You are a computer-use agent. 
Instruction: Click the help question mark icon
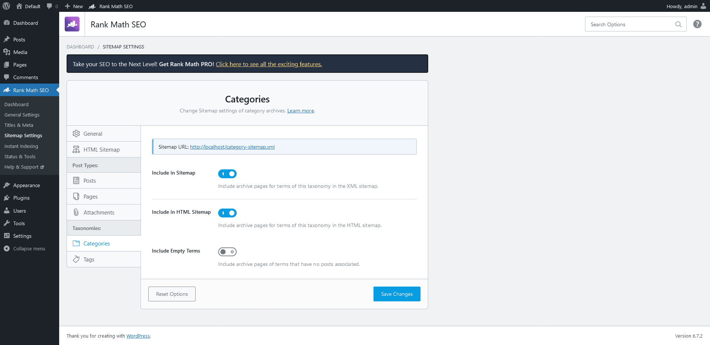point(697,24)
